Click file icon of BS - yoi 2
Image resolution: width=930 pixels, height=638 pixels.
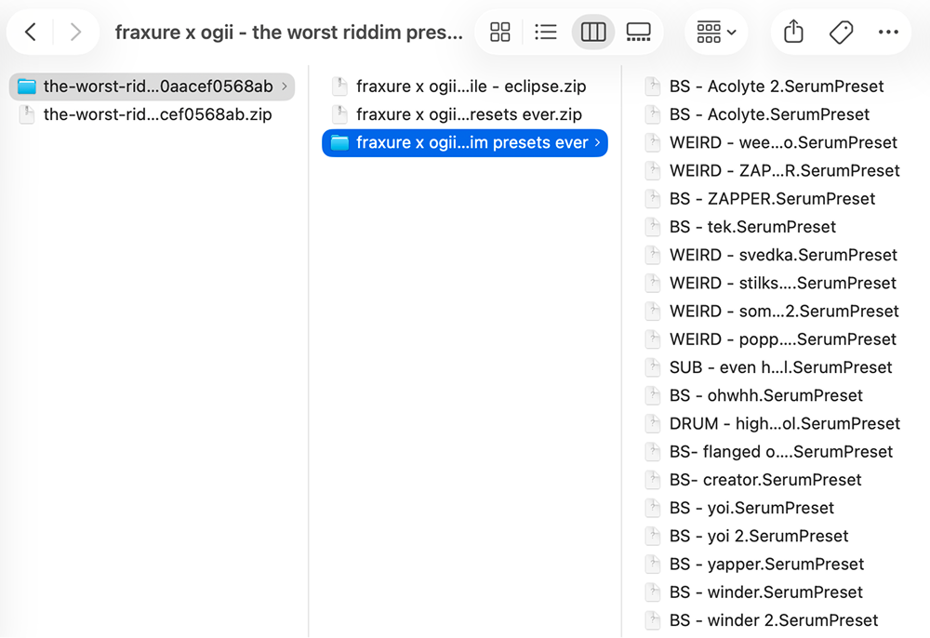tap(653, 536)
